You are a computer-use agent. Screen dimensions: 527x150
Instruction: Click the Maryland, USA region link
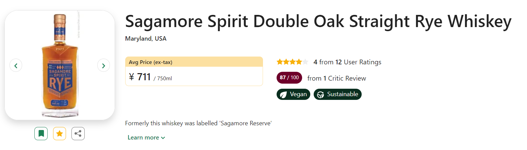point(146,39)
